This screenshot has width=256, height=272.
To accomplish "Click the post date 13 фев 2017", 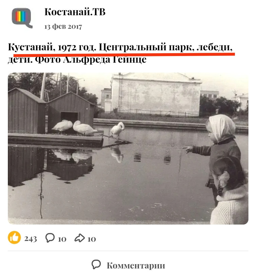I will pos(63,27).
